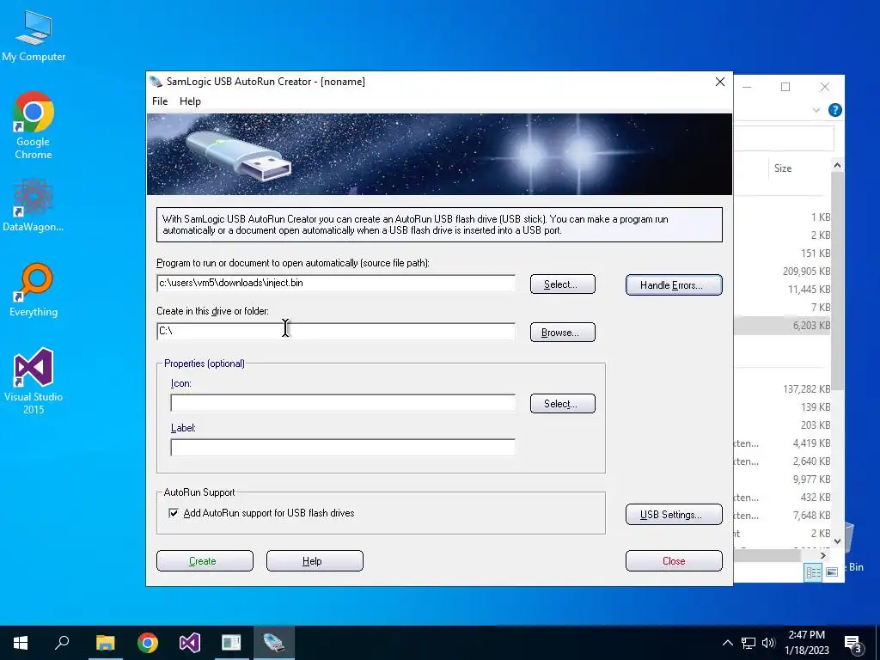The height and width of the screenshot is (660, 880).
Task: Switch Explorer to details view icon
Action: [x=813, y=571]
